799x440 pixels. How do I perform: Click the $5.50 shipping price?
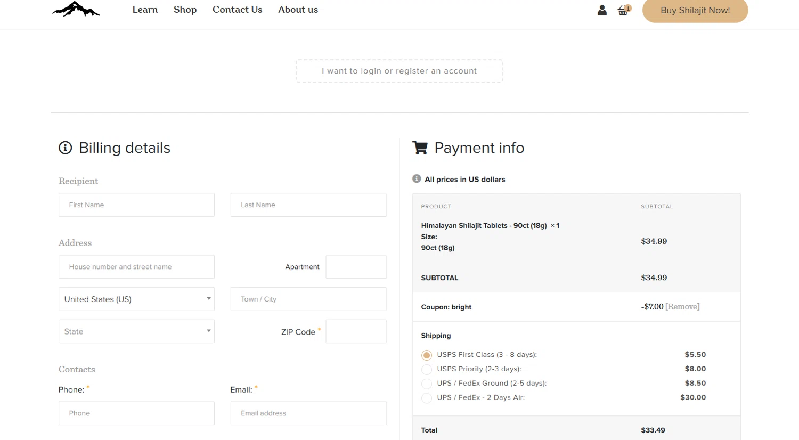click(695, 355)
